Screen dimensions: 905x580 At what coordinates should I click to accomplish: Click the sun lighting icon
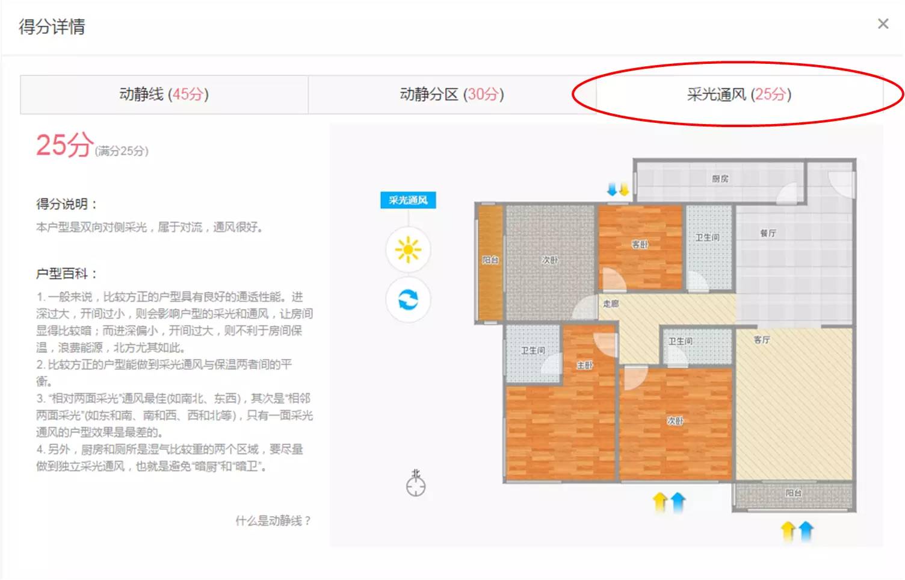point(408,249)
